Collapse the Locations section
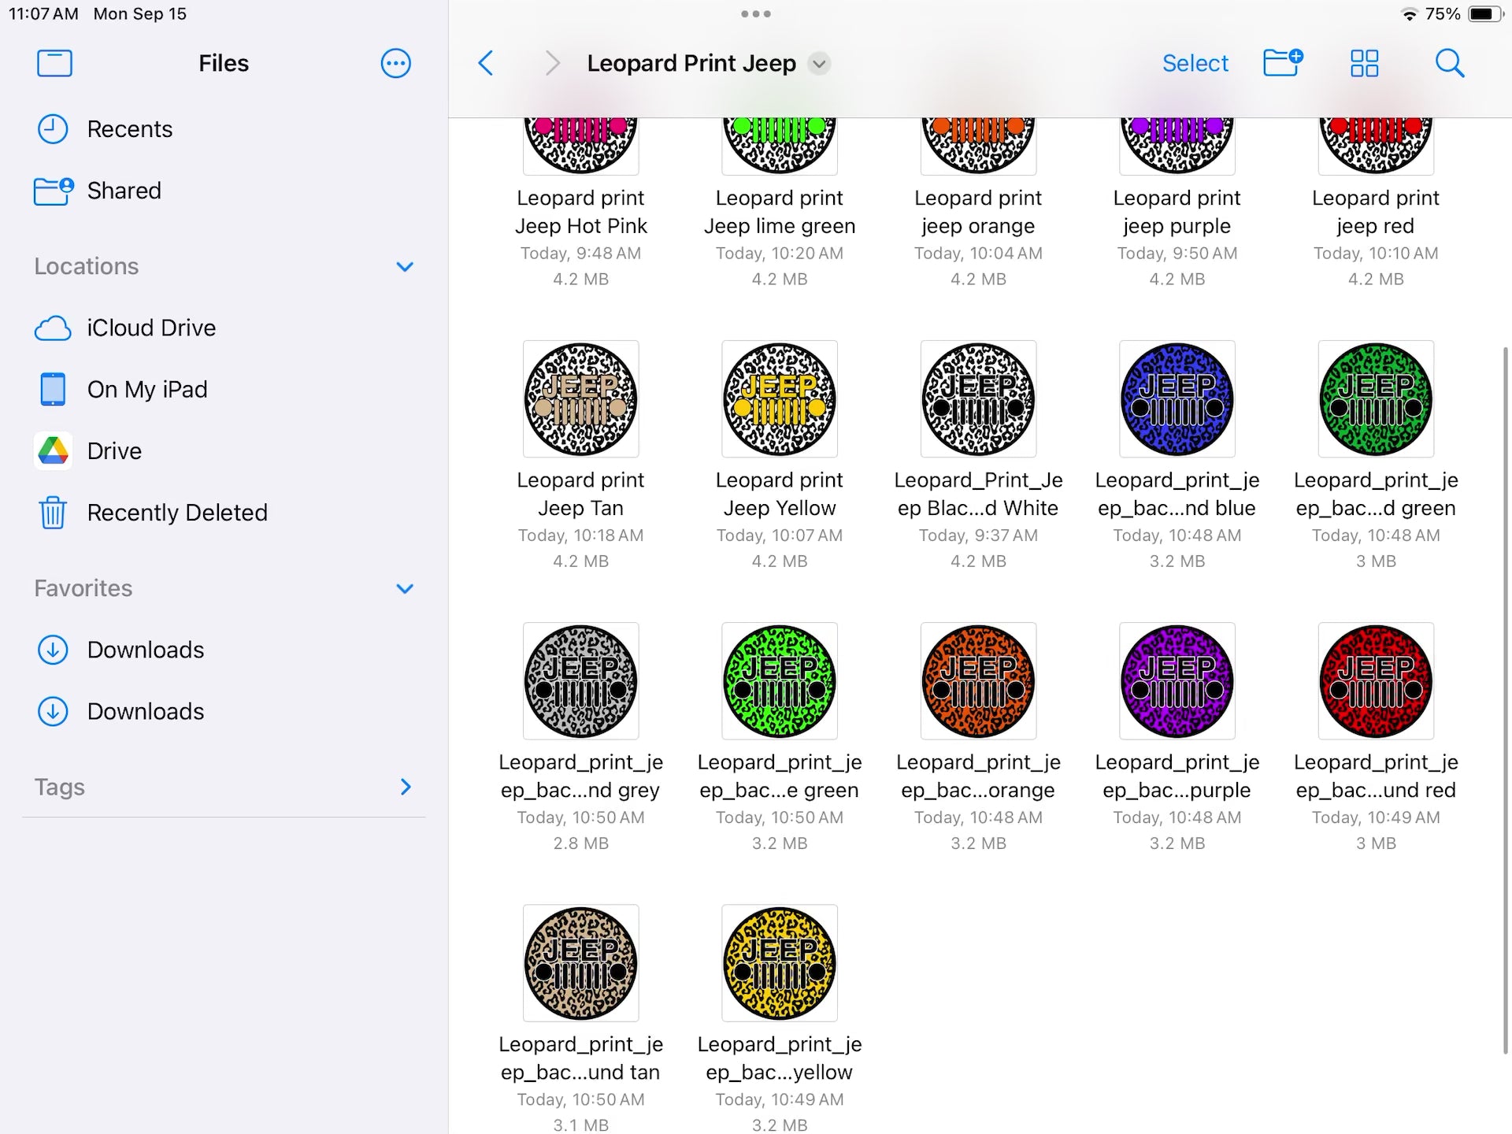 point(405,267)
